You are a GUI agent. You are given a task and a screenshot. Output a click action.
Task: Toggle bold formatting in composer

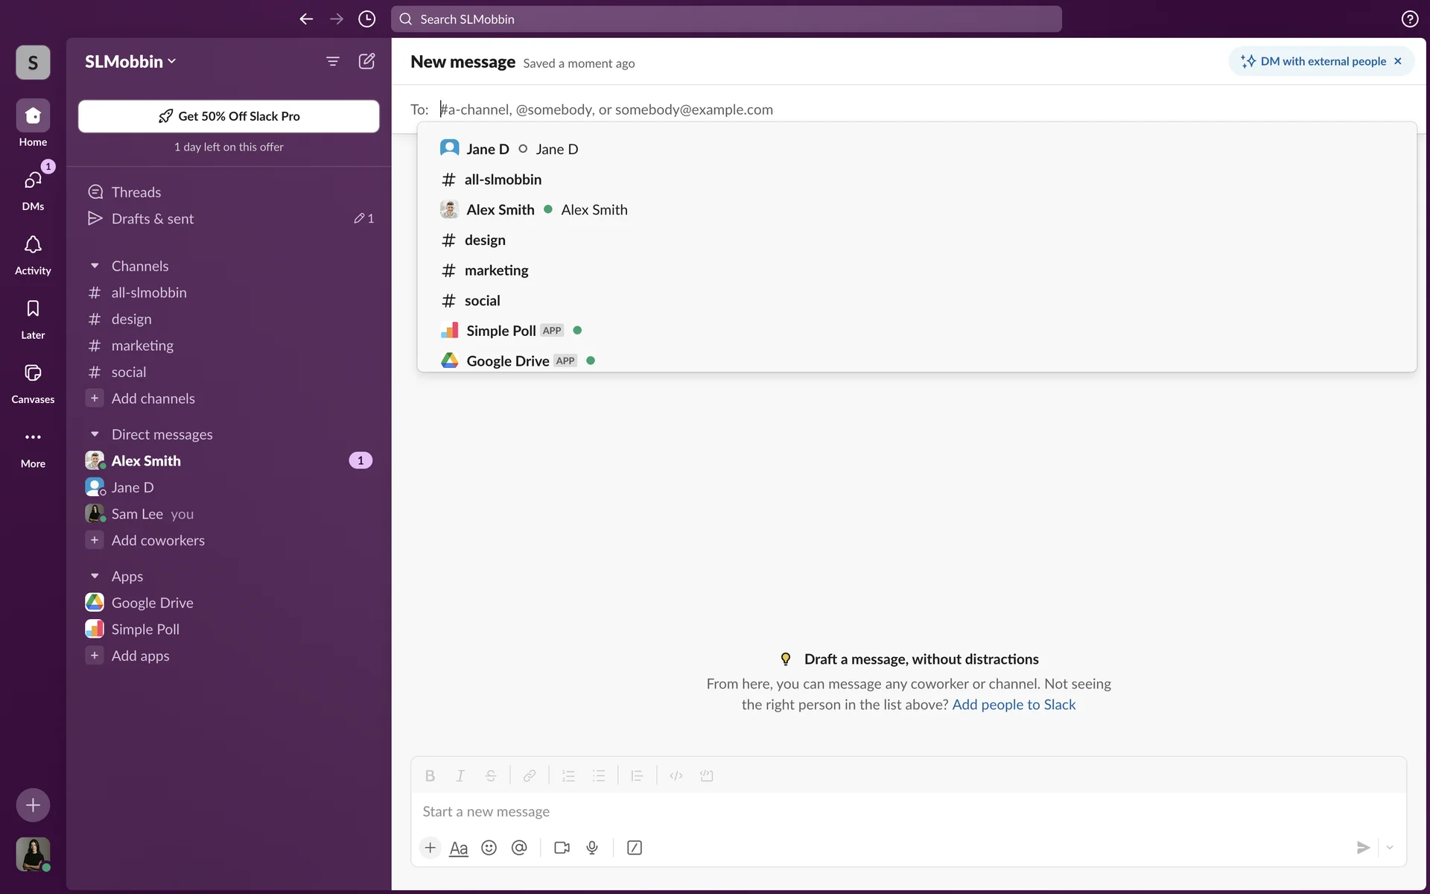pos(430,776)
